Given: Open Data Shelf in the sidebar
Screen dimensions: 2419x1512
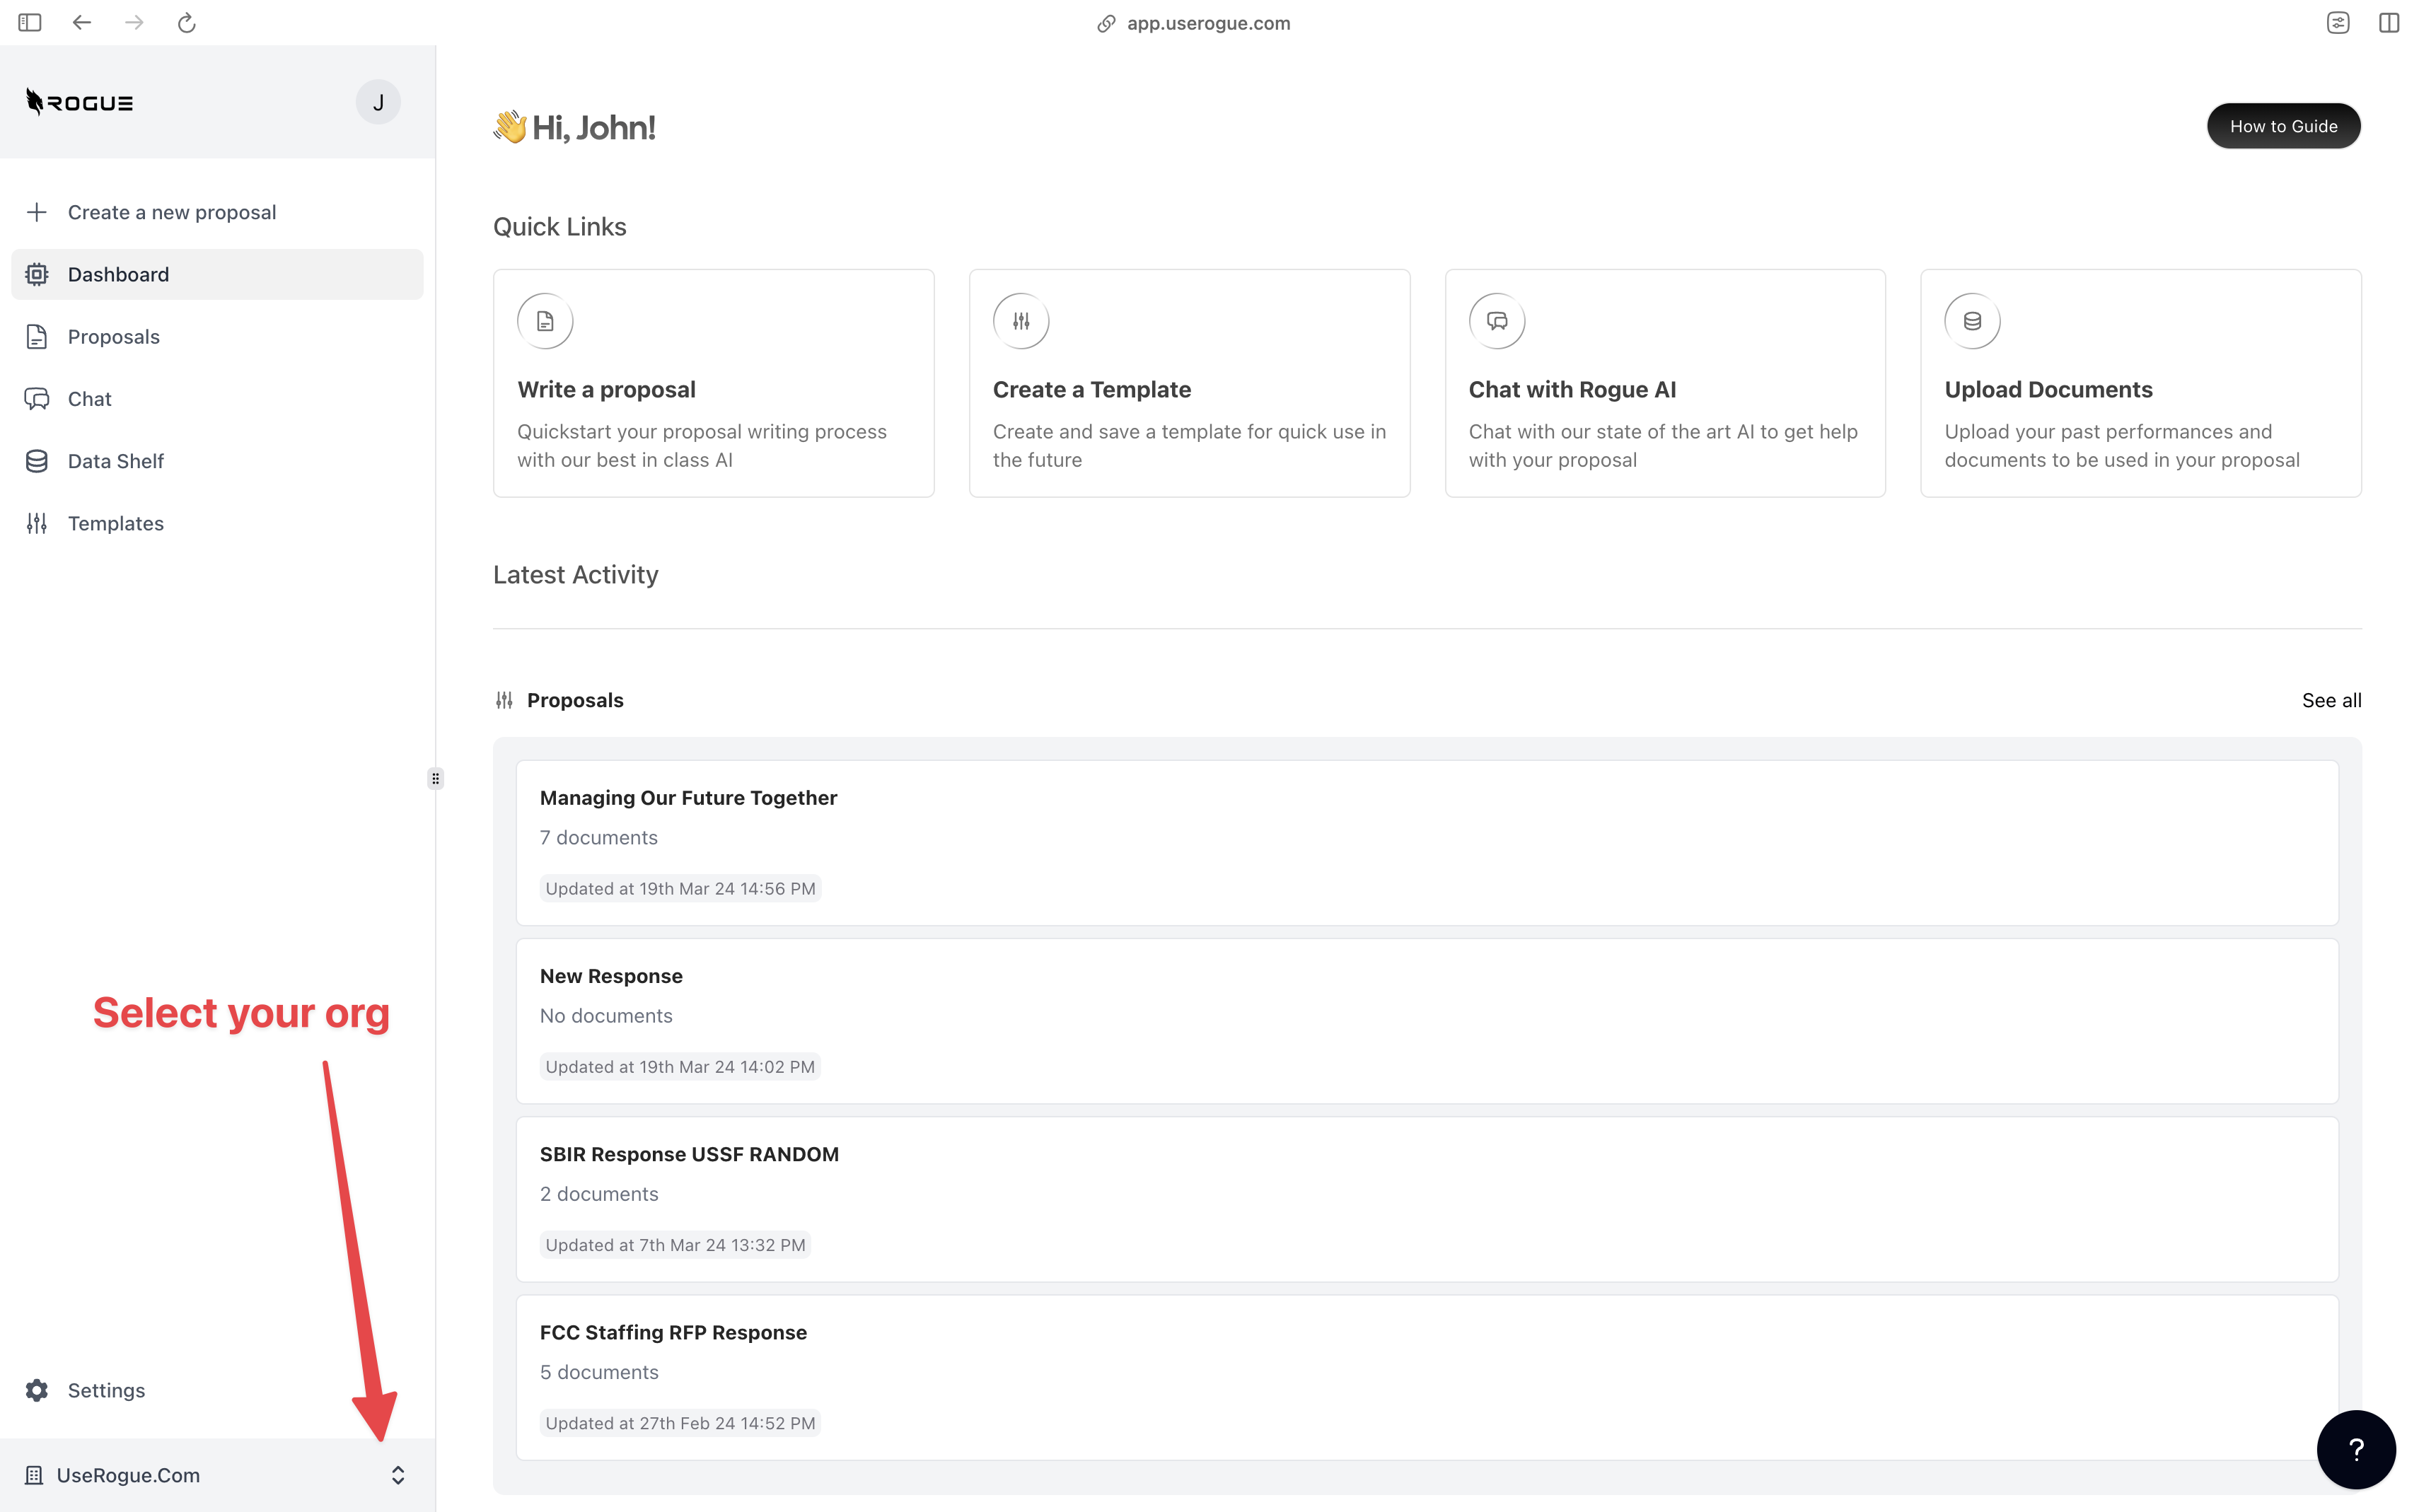Looking at the screenshot, I should [x=115, y=461].
